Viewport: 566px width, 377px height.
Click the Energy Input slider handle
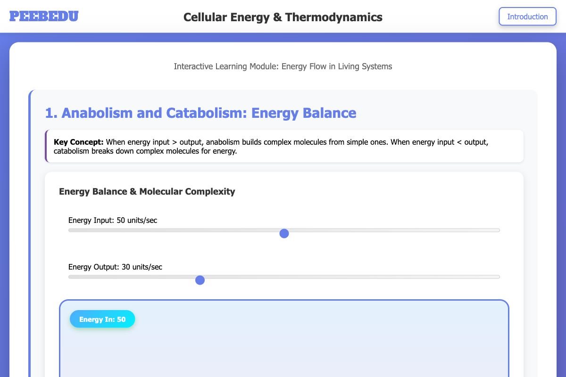(284, 233)
